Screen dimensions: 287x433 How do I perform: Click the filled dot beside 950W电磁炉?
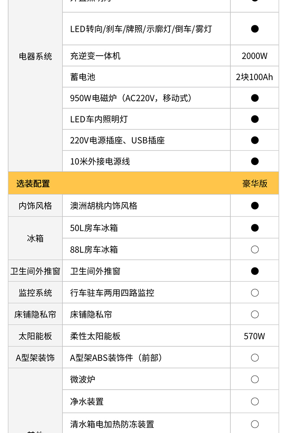click(255, 98)
